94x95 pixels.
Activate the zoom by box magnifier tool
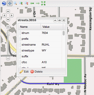pos(15,3)
